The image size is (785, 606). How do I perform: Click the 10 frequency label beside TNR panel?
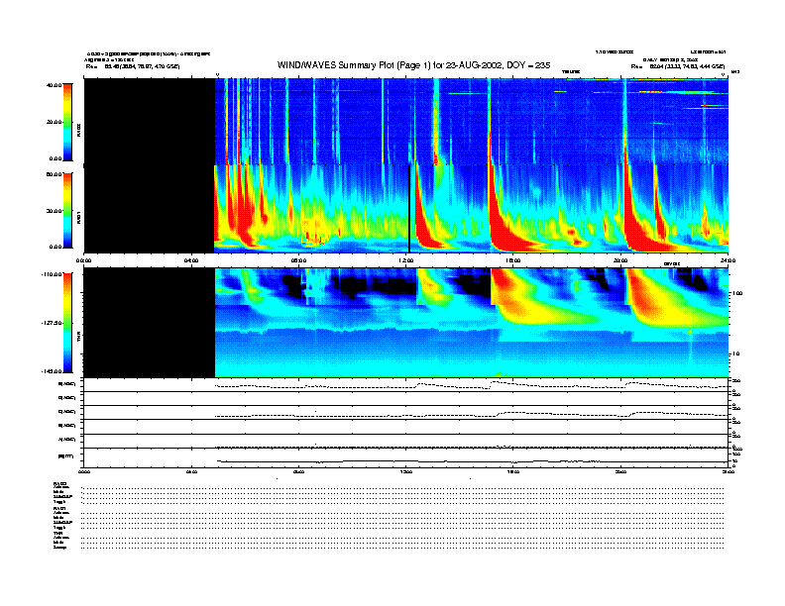tap(735, 353)
